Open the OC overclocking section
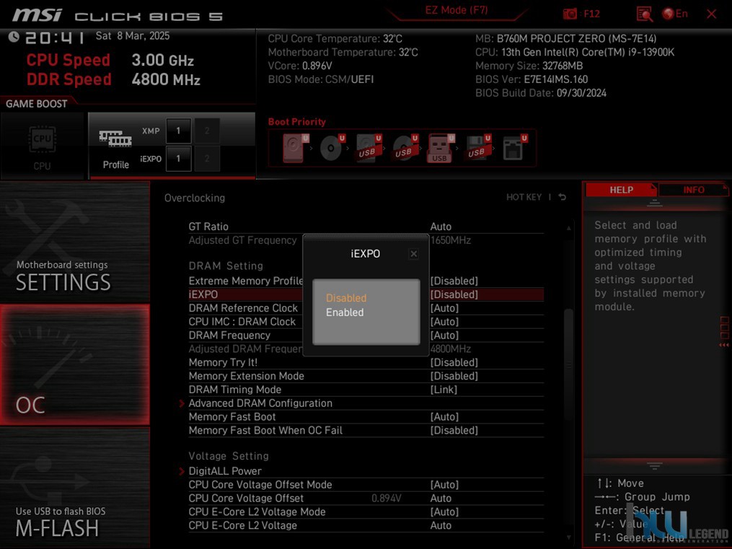This screenshot has width=732, height=549. point(75,364)
